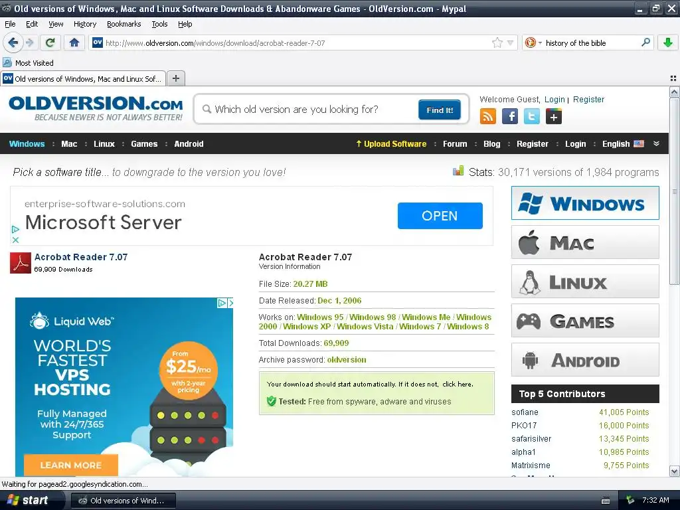
Task: Open the search engine dropdown icon
Action: (533, 42)
